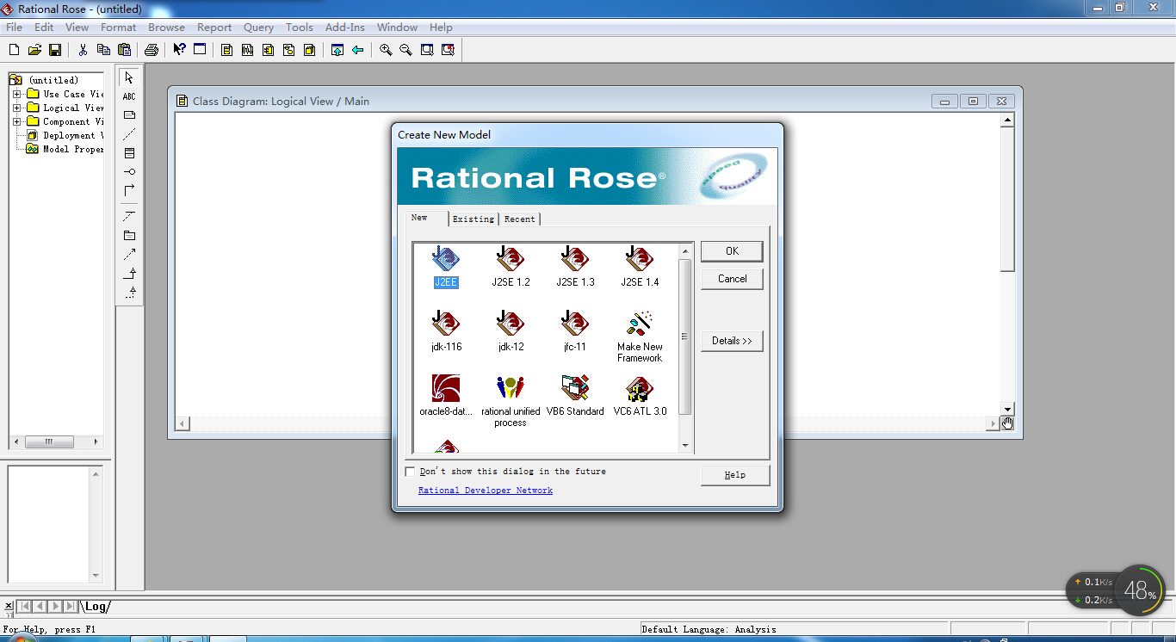The image size is (1176, 642).
Task: Select the Dependency dashed arrow tool
Action: 129,254
